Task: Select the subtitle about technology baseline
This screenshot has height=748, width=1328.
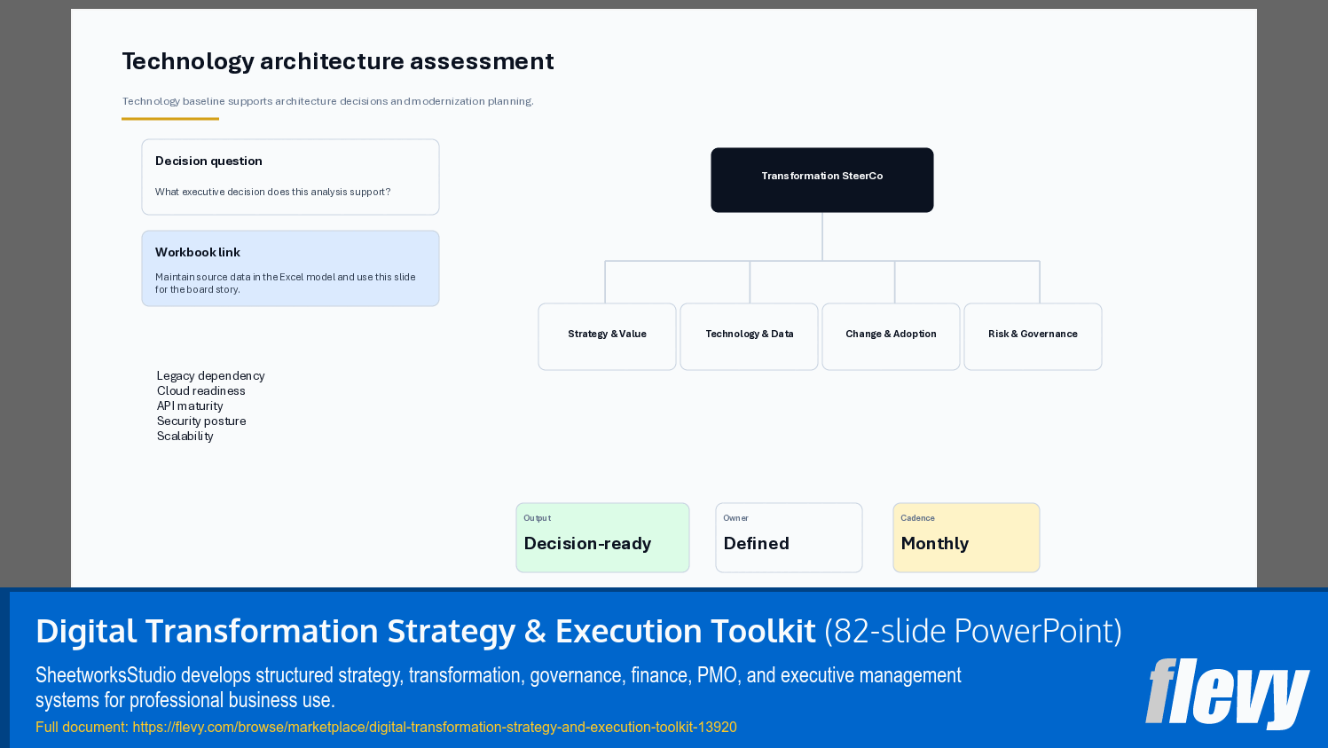Action: (x=327, y=101)
